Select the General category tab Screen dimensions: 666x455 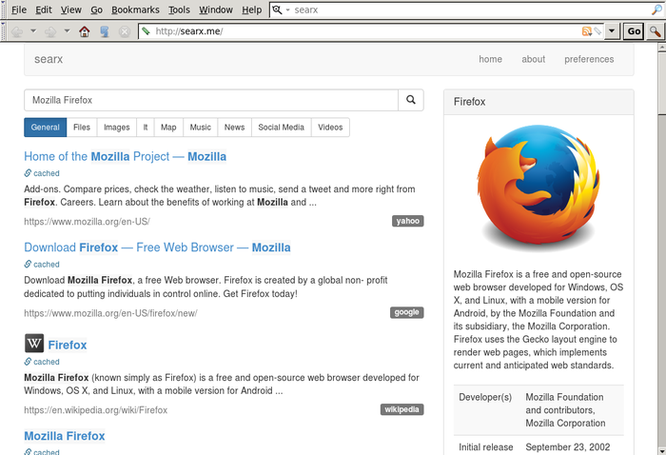pyautogui.click(x=45, y=128)
